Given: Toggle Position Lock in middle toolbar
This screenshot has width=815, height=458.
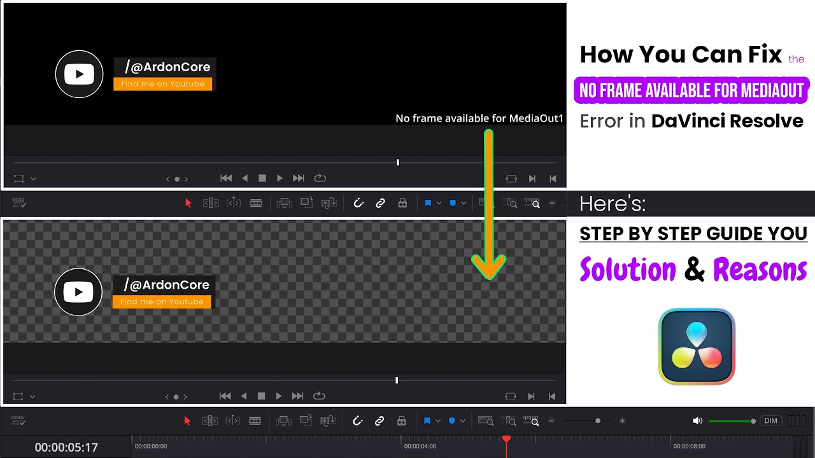Looking at the screenshot, I should pyautogui.click(x=402, y=203).
